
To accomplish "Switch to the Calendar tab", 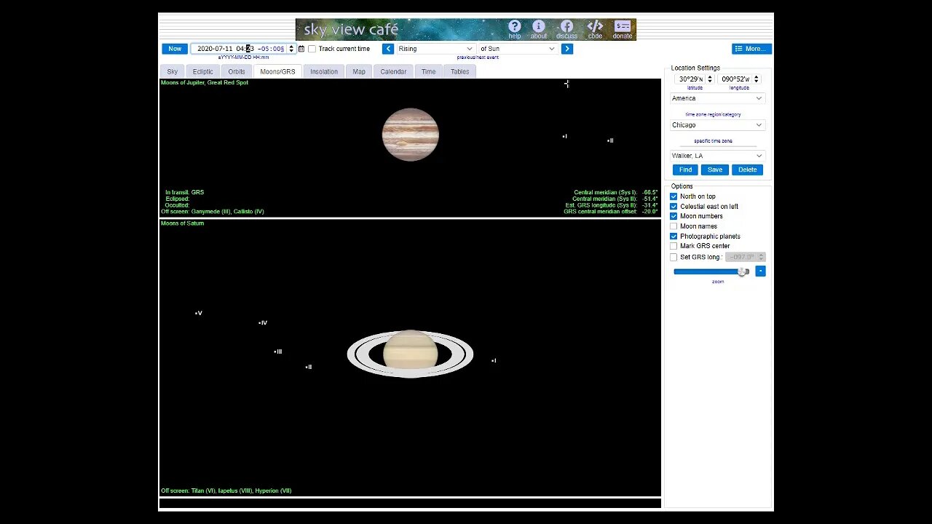I will click(393, 71).
